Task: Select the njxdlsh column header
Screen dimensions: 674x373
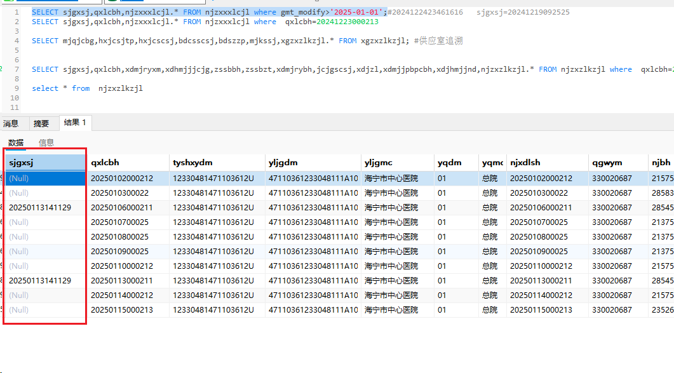Action: 548,163
